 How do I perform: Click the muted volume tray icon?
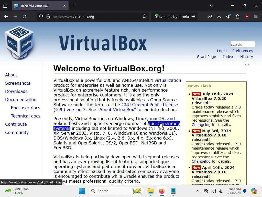tap(221, 191)
